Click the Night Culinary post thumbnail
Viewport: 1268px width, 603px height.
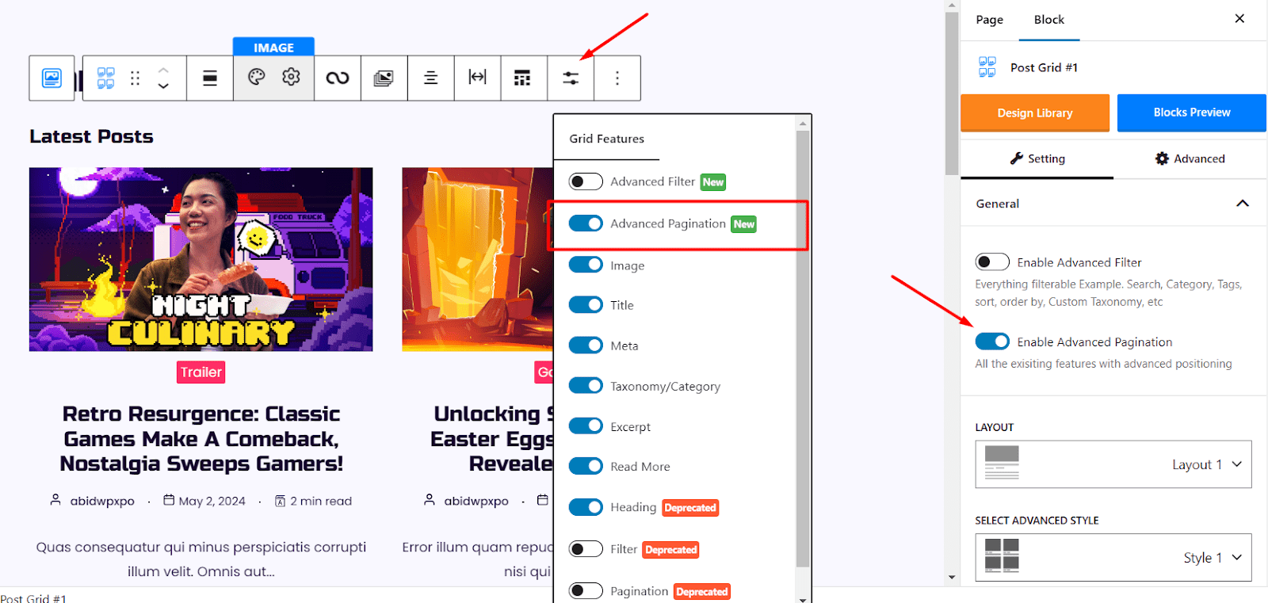point(201,259)
